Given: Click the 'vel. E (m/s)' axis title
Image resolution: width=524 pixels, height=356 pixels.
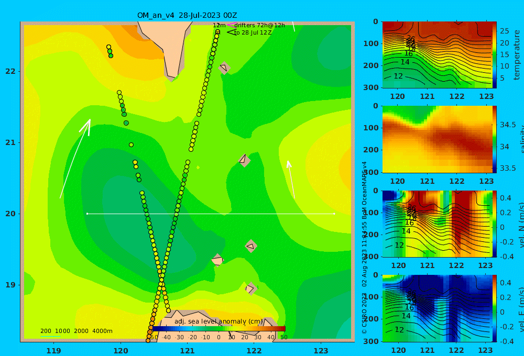Looking at the screenshot, I should click(x=521, y=309).
